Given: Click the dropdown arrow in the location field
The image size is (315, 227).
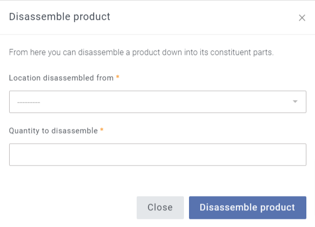Looking at the screenshot, I should 295,102.
